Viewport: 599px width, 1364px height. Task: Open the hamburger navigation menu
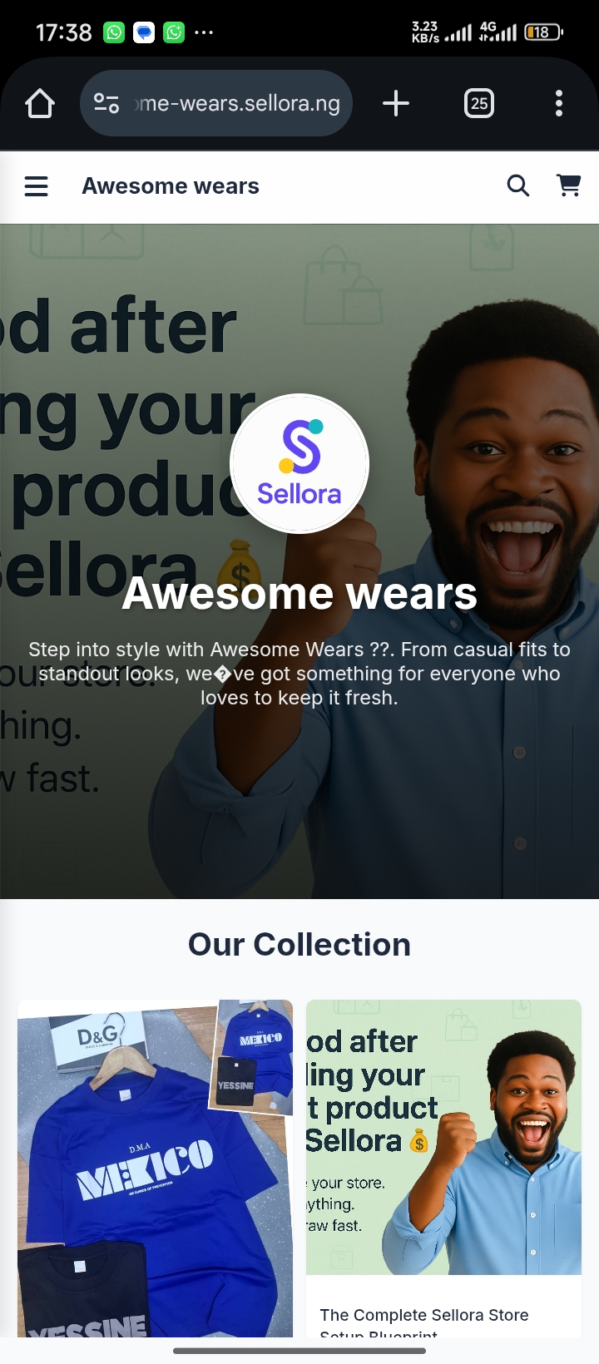pos(37,186)
